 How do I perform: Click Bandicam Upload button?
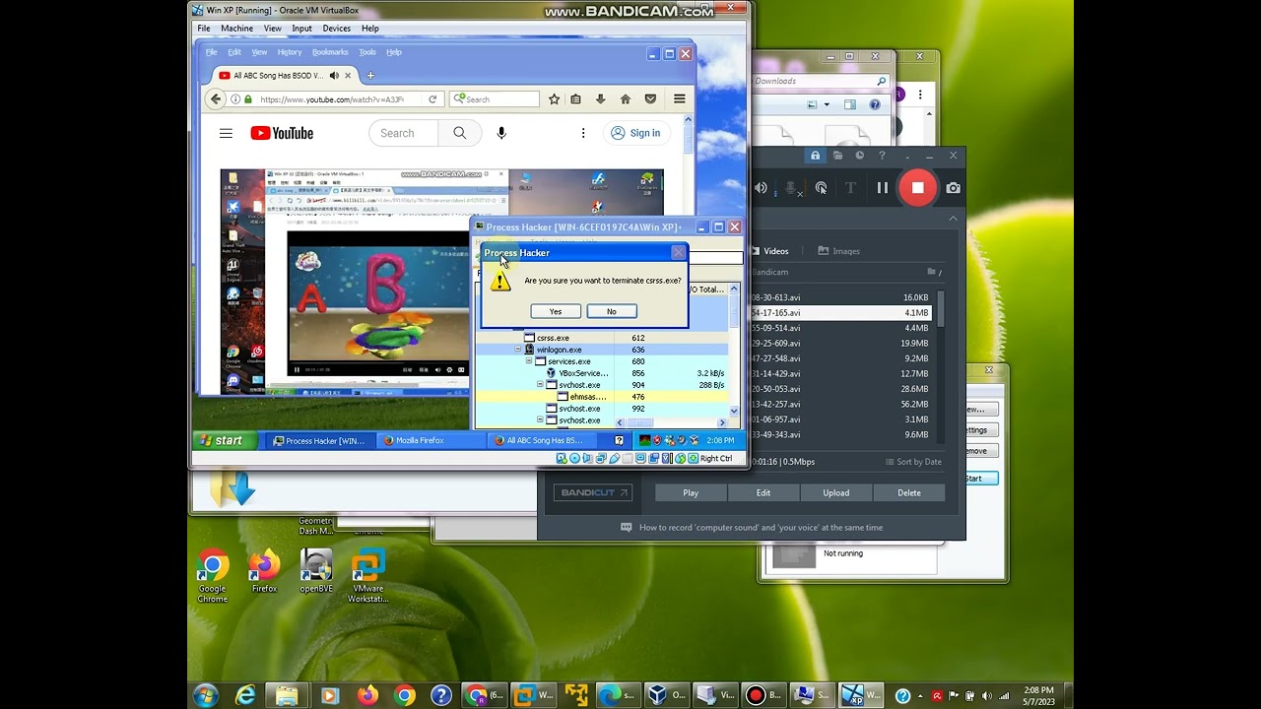click(x=836, y=492)
